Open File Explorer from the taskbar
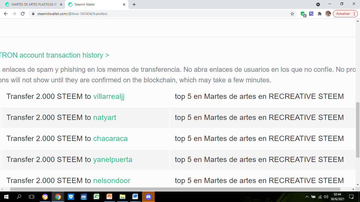This screenshot has width=360, height=202. (123, 197)
